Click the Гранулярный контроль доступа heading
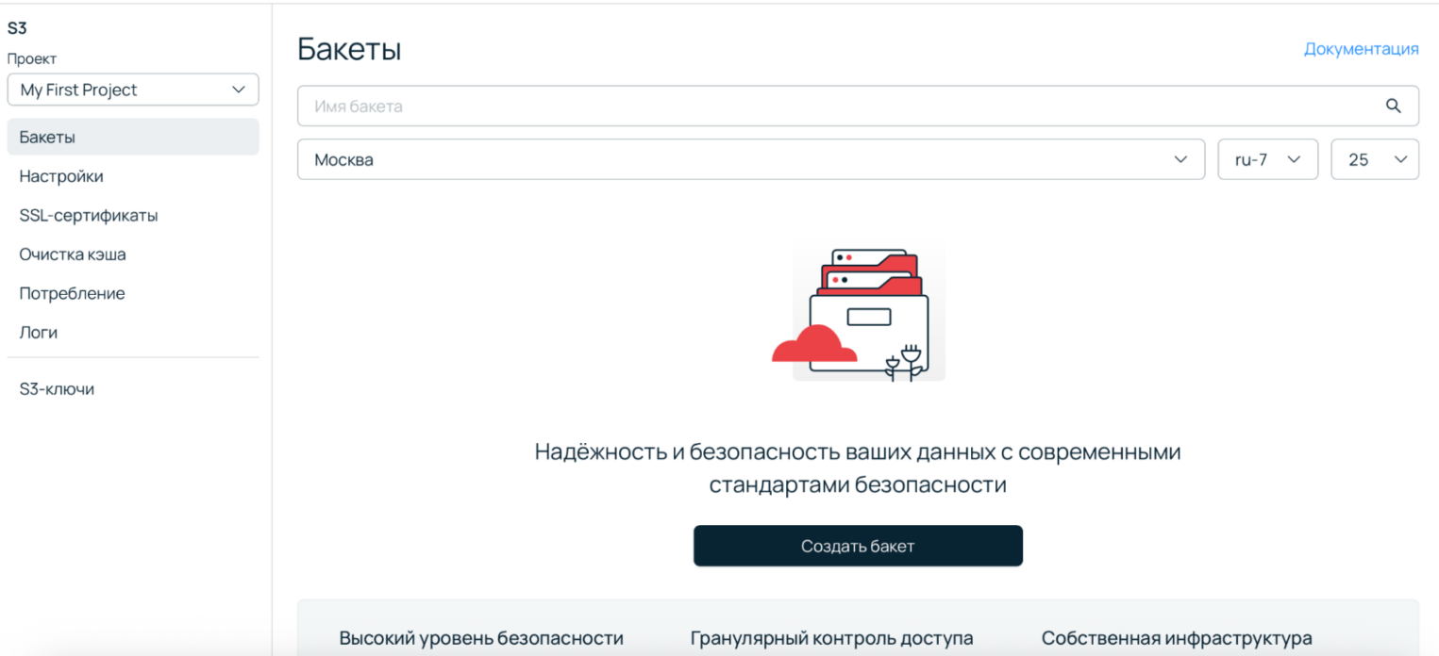Screen dimensions: 1439x656 834,638
